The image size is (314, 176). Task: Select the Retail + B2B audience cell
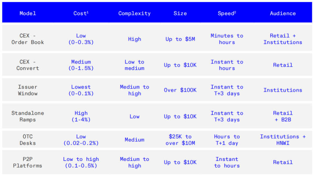click(x=283, y=116)
